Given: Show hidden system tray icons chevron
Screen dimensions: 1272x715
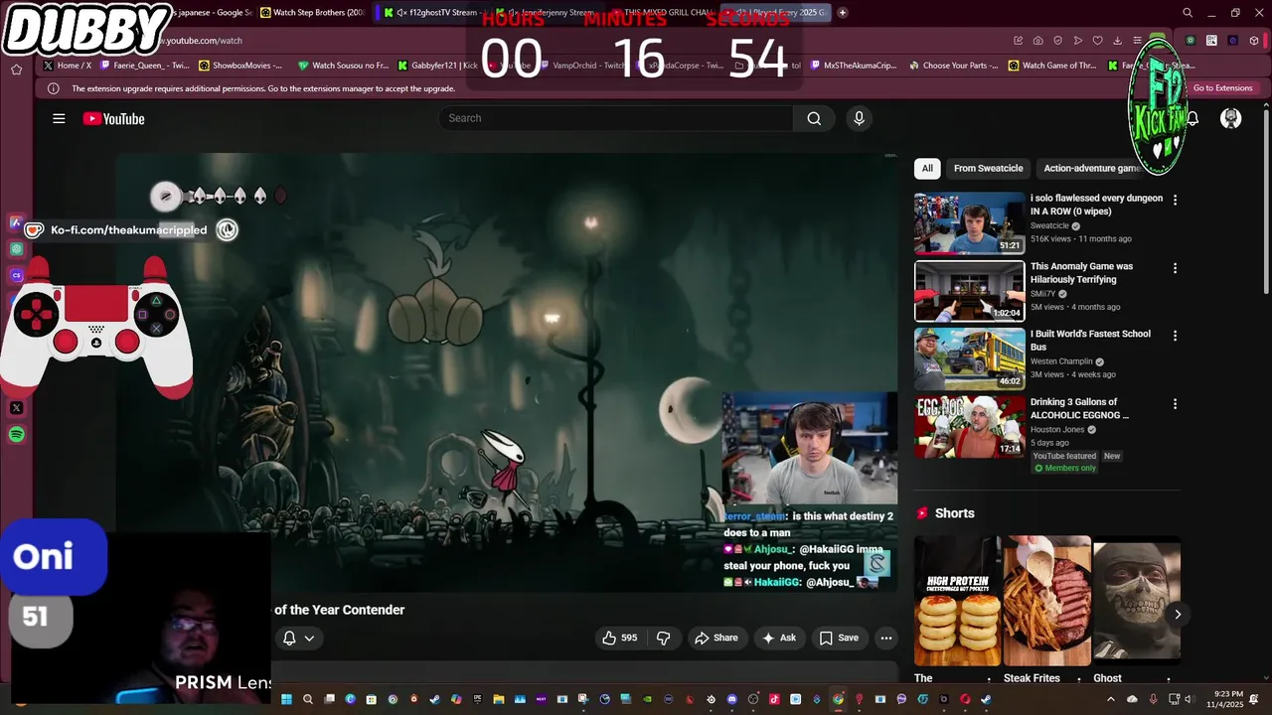Looking at the screenshot, I should 1111,699.
